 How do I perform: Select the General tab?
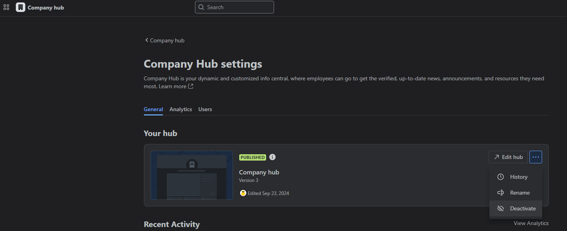tap(153, 109)
